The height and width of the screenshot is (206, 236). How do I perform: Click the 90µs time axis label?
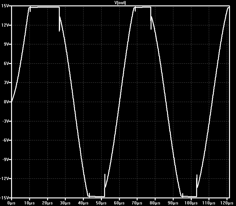(x=173, y=203)
